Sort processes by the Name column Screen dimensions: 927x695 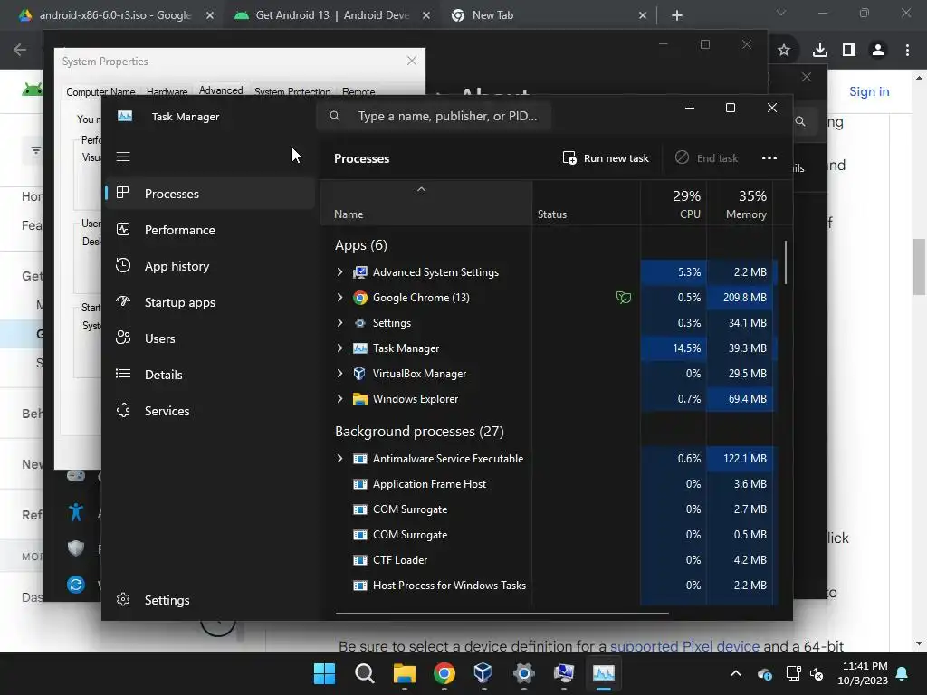pyautogui.click(x=425, y=204)
